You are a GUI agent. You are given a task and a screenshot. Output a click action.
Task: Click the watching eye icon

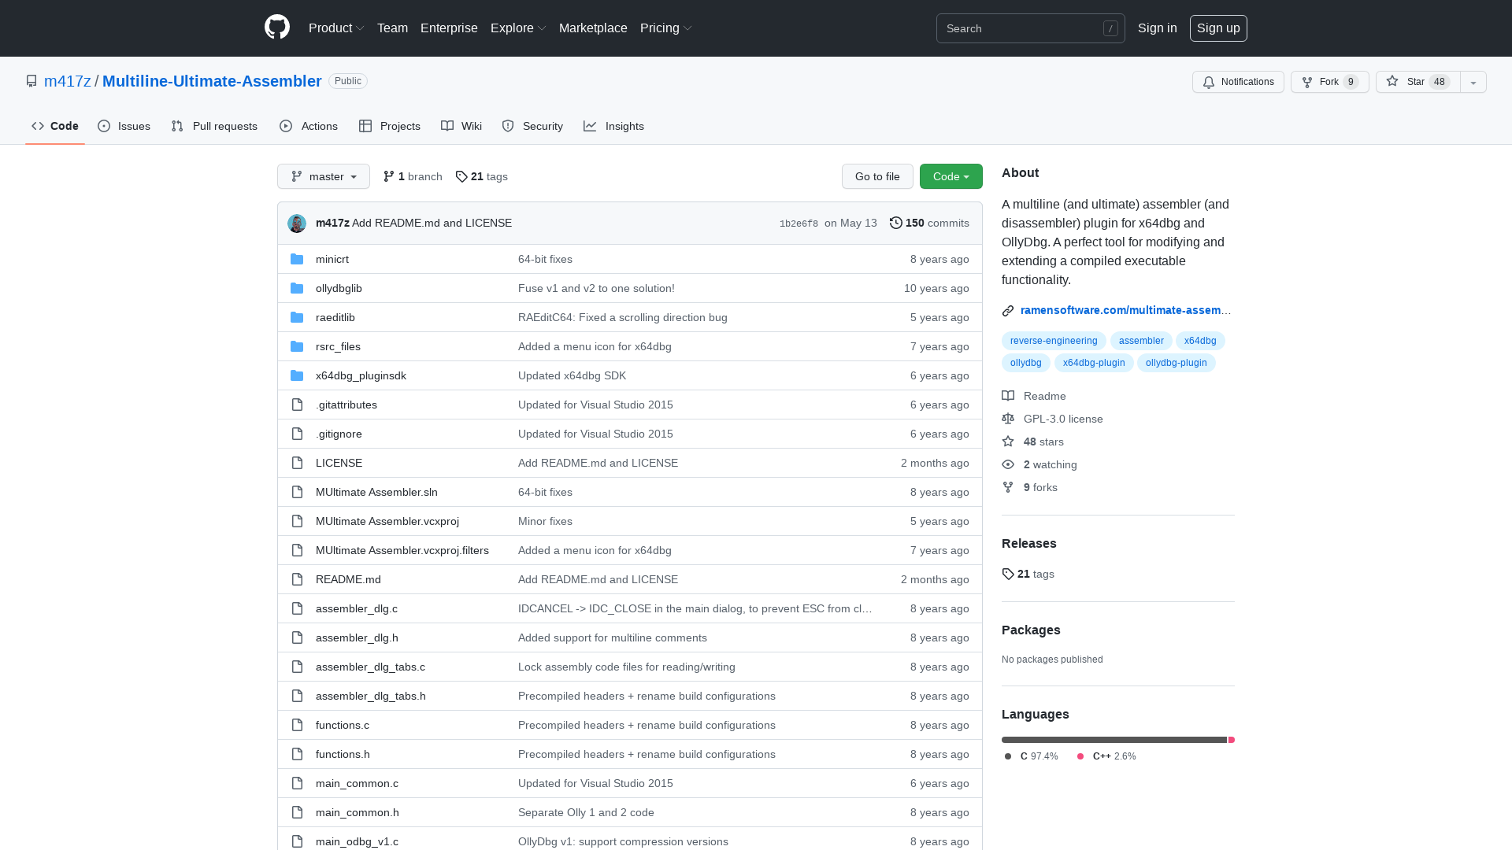pos(1008,464)
